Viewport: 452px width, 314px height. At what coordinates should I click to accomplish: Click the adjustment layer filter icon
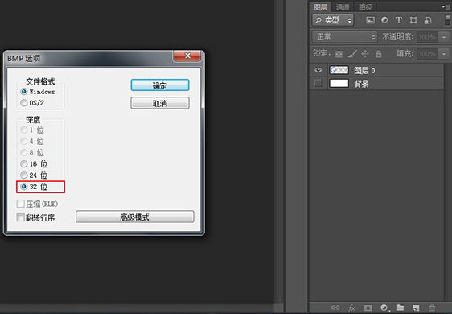click(x=384, y=20)
